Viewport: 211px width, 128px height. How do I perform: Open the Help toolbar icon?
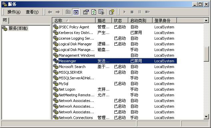point(112,12)
